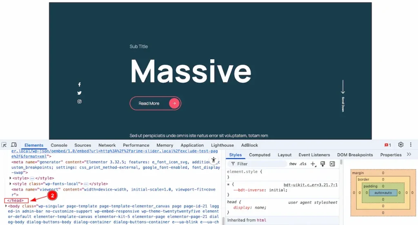Toggle the device toolbar icon
Image resolution: width=418 pixels, height=225 pixels.
(x=14, y=145)
